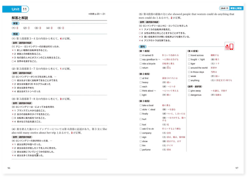Check the box for "show" in paragraph 3

140,141
